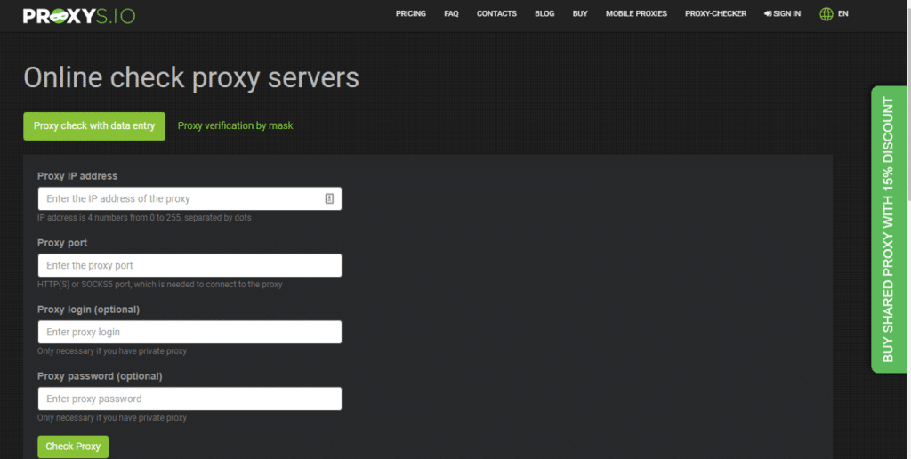911x459 pixels.
Task: Focus the Proxy password field
Action: [x=189, y=399]
